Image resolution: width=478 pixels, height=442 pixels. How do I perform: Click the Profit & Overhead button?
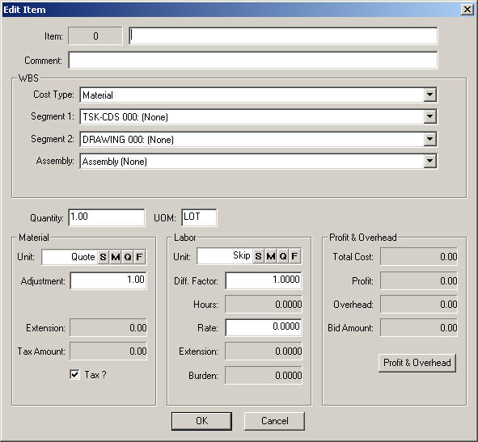pos(417,363)
